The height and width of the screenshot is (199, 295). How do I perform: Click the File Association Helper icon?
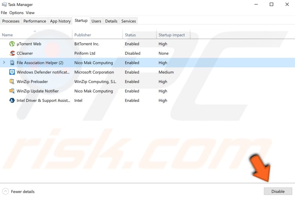coord(12,63)
